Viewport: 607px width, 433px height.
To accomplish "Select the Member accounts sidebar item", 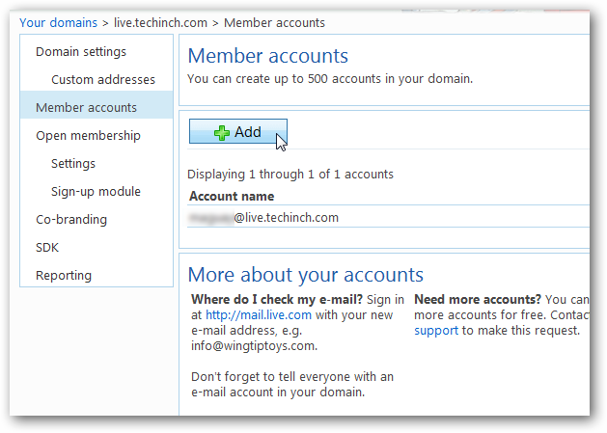I will [97, 107].
